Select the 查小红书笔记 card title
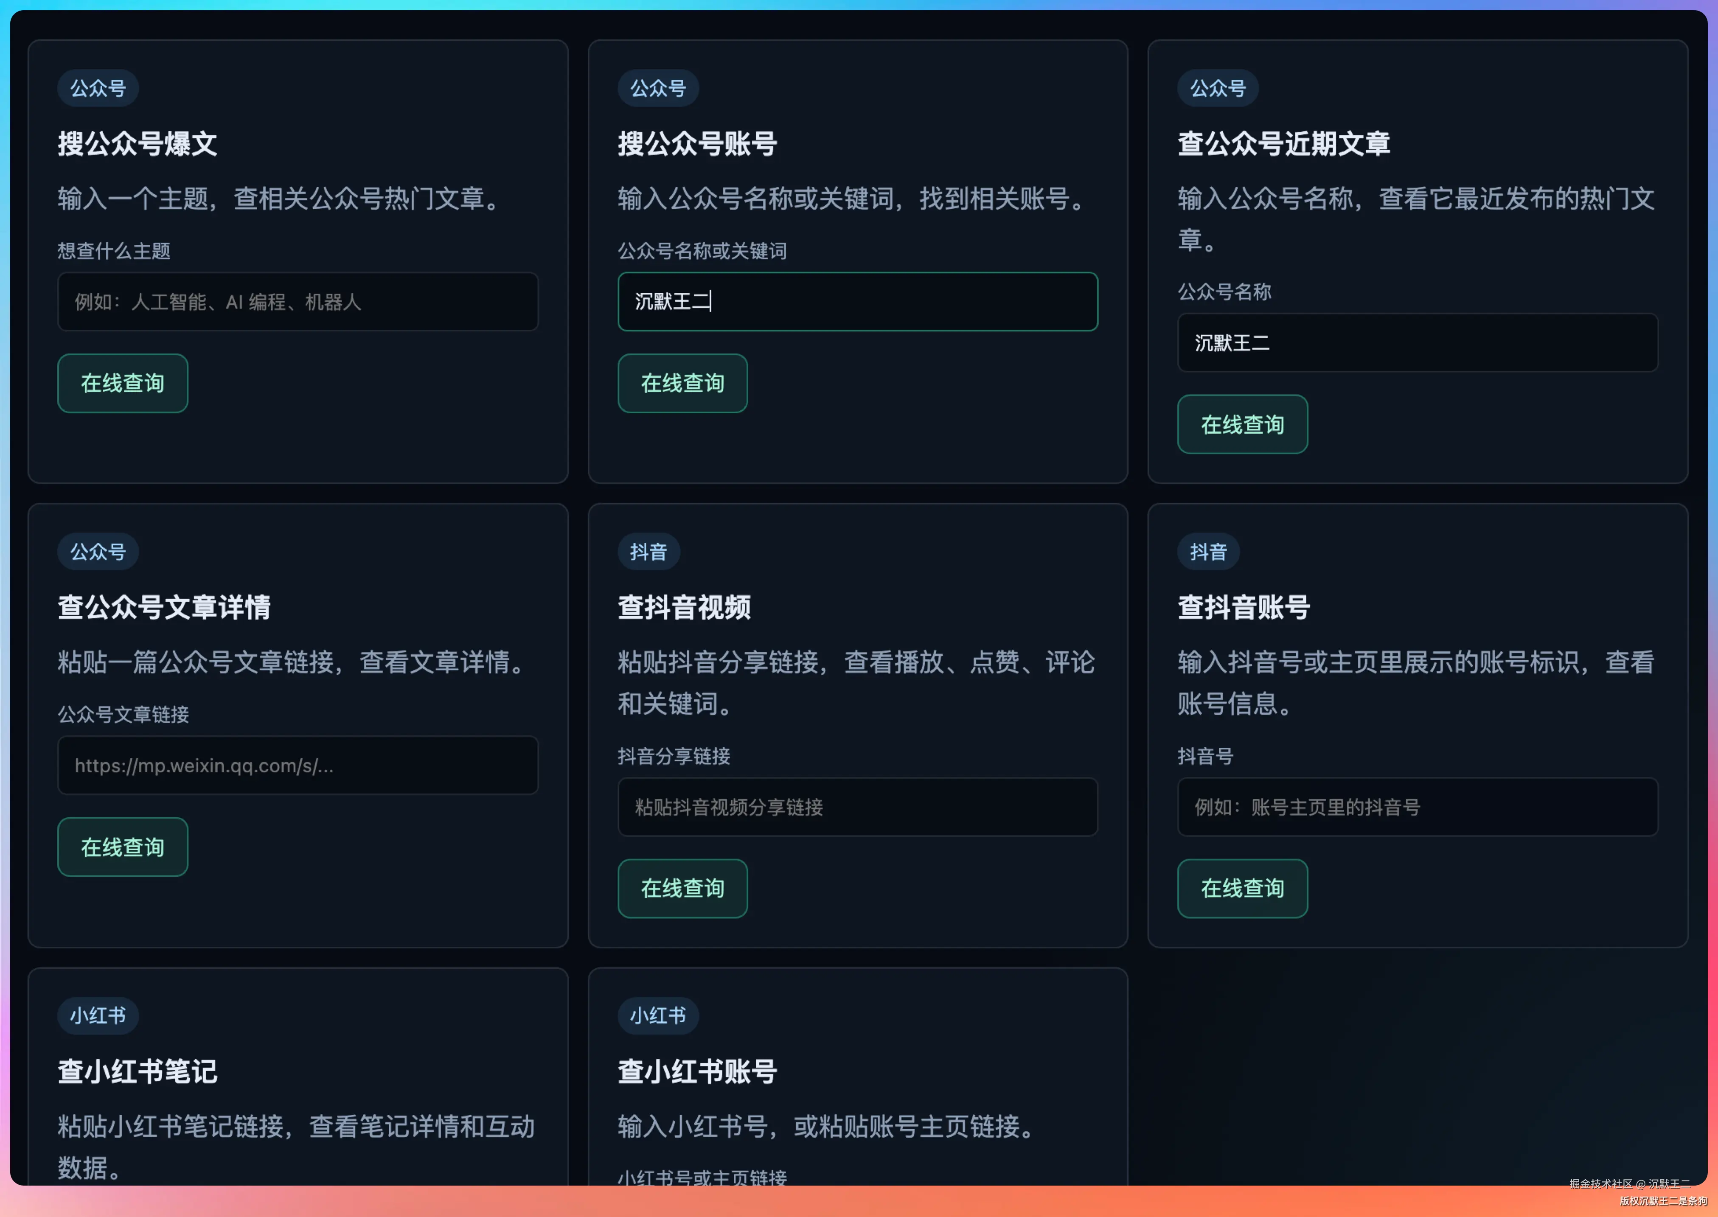The height and width of the screenshot is (1217, 1718). (x=138, y=1071)
